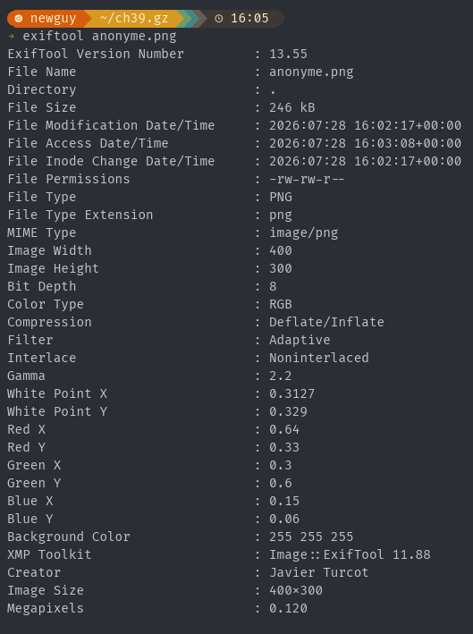Click the File Modification Date/Time value
The image size is (473, 634).
pos(366,126)
